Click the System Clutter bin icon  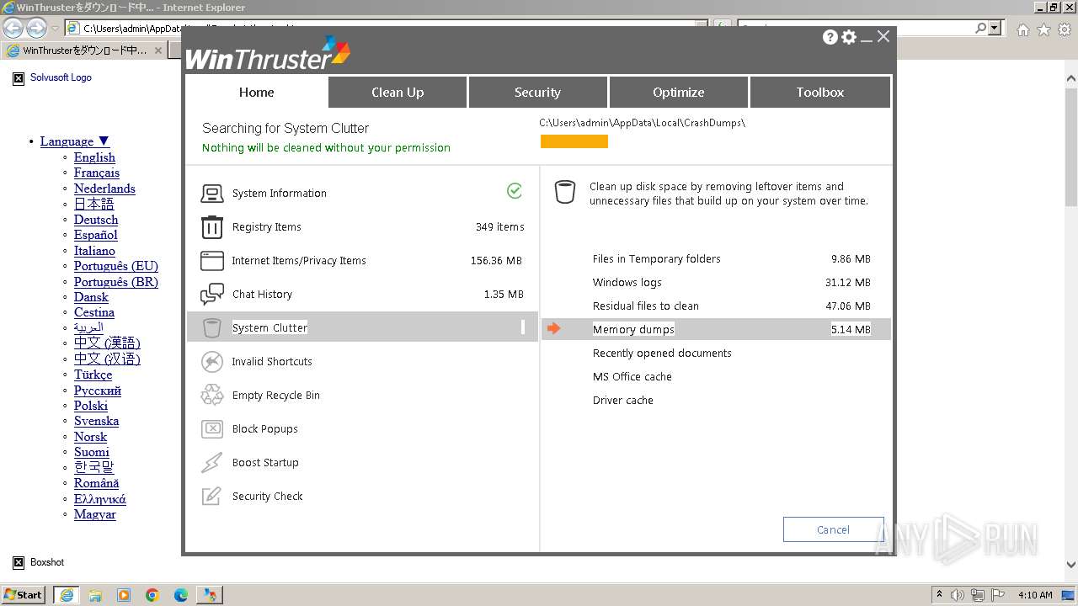click(212, 328)
